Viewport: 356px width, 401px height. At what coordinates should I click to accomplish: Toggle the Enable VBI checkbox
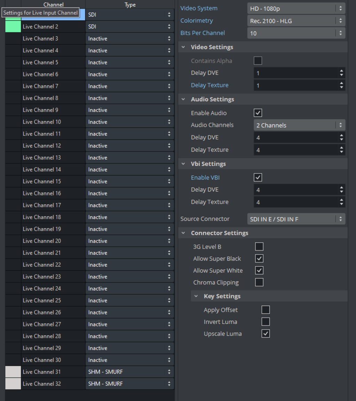pyautogui.click(x=258, y=177)
